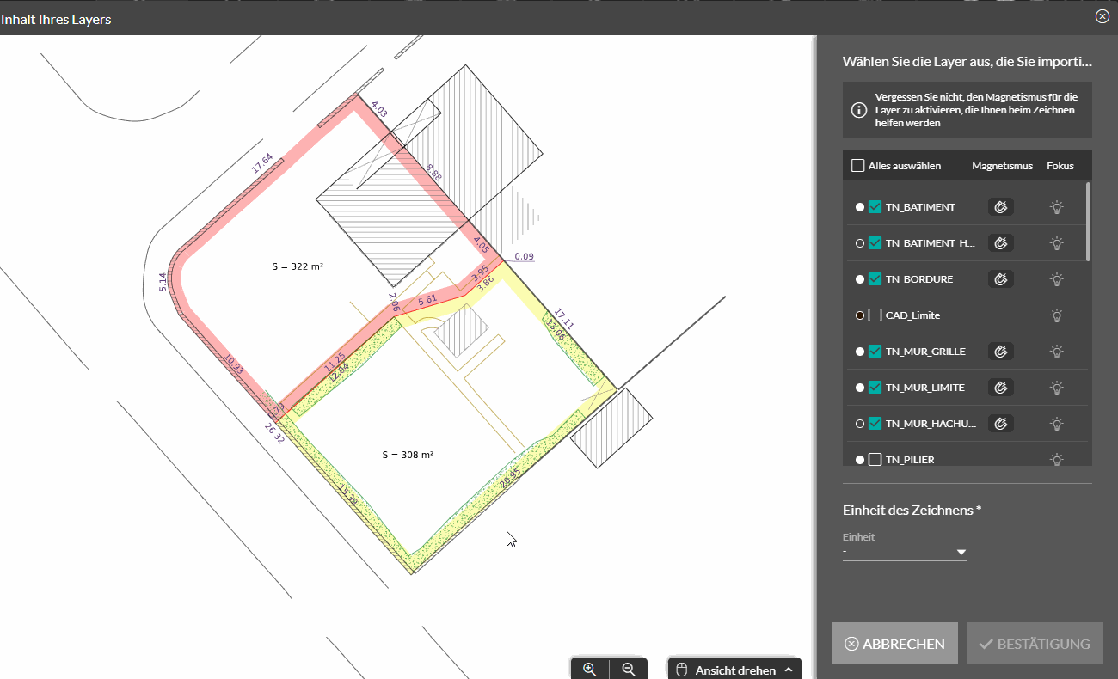Viewport: 1118px width, 679px height.
Task: Focus lightbulb on CAD_Limite layer
Action: click(x=1057, y=315)
